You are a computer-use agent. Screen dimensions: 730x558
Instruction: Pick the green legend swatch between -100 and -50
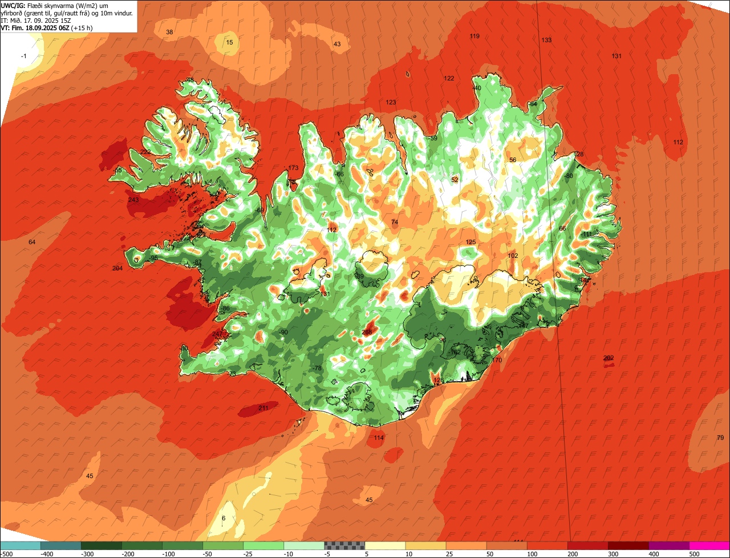182,545
